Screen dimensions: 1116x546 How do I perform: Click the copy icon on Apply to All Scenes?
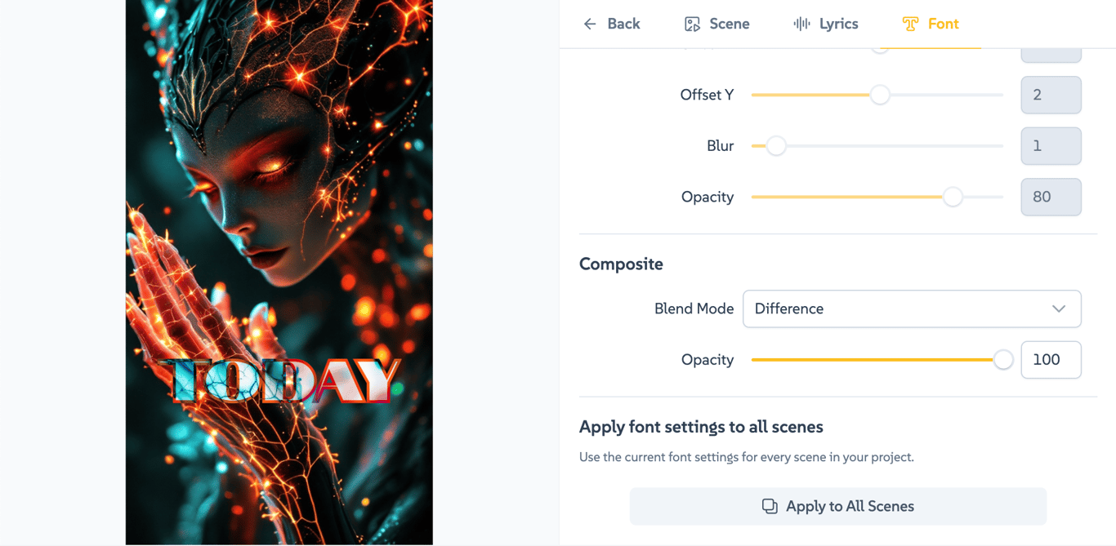[769, 506]
